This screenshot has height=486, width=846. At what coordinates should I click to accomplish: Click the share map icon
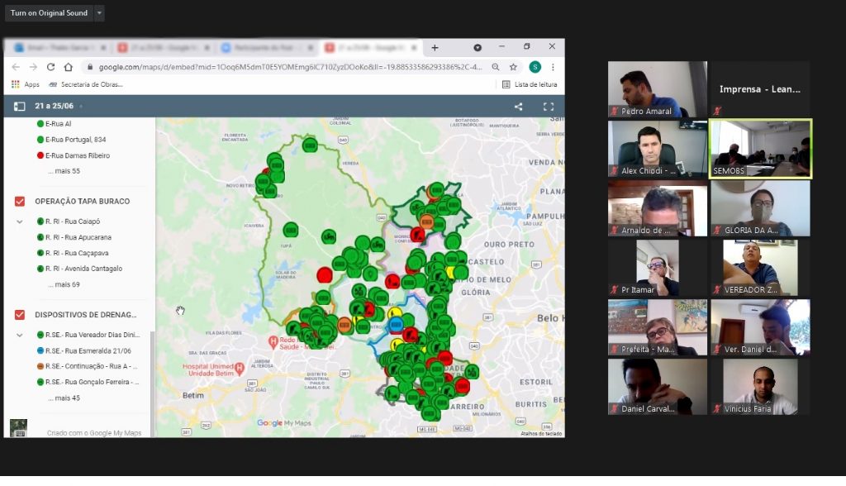point(518,107)
